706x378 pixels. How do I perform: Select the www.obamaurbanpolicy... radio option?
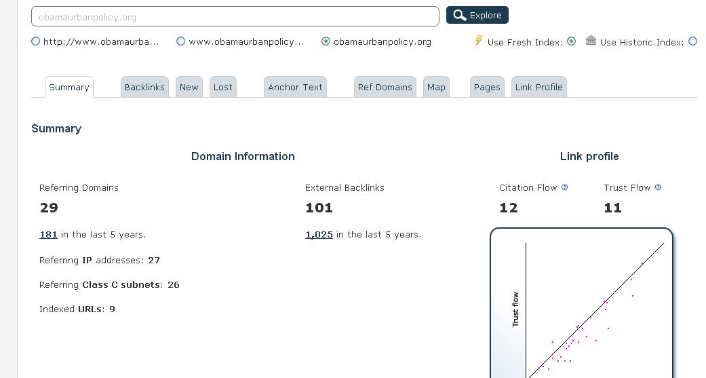(180, 41)
